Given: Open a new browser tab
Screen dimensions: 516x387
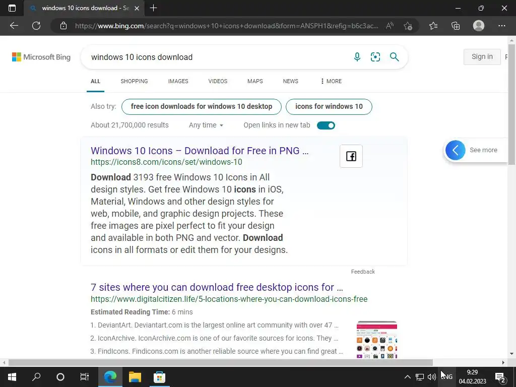Looking at the screenshot, I should (x=153, y=8).
